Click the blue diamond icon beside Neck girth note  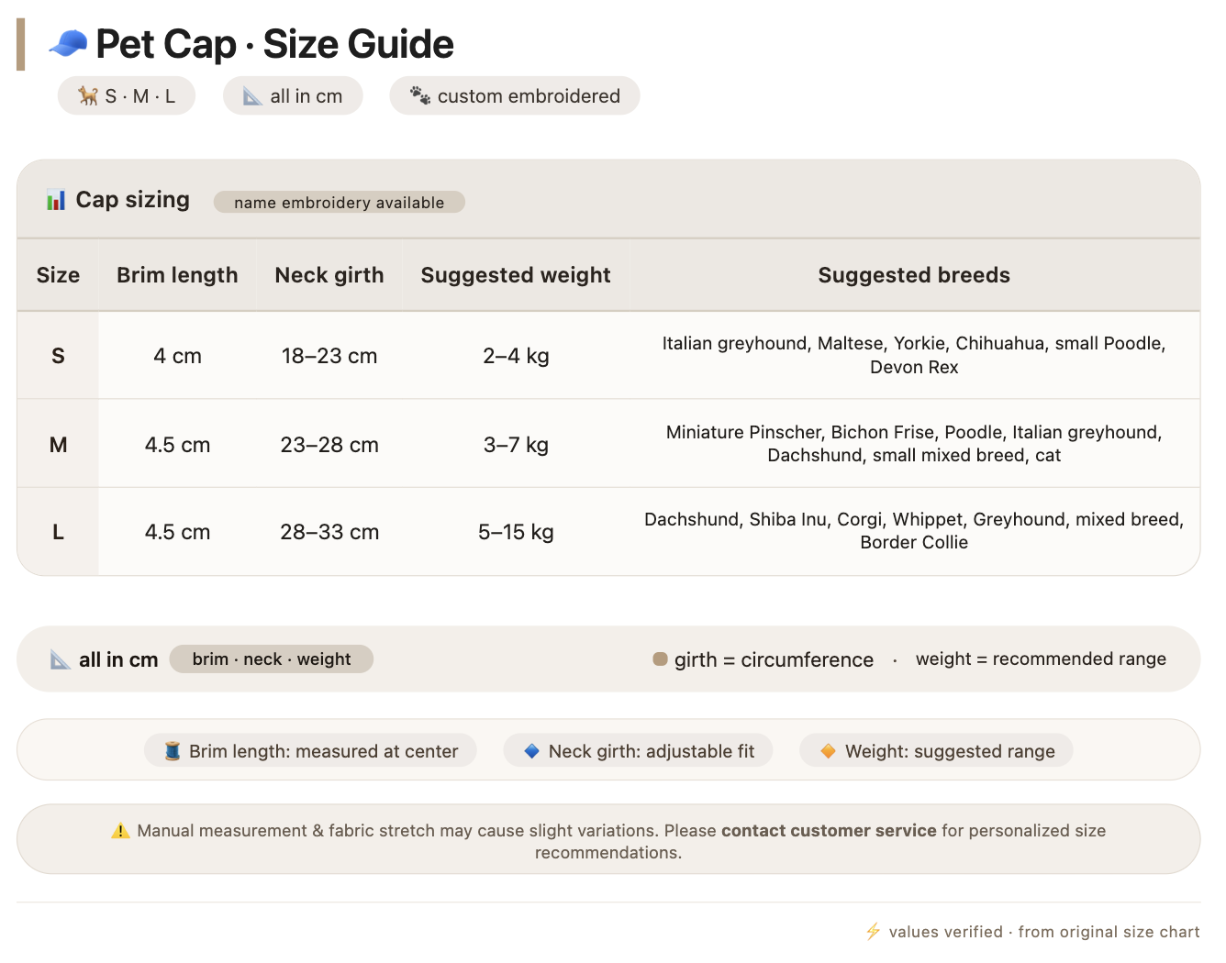click(x=531, y=751)
